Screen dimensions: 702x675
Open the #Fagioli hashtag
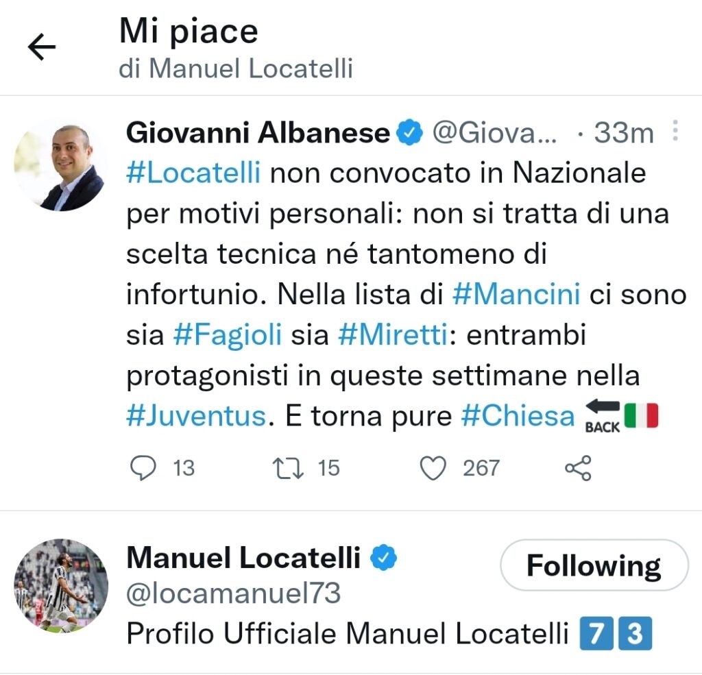tap(228, 335)
